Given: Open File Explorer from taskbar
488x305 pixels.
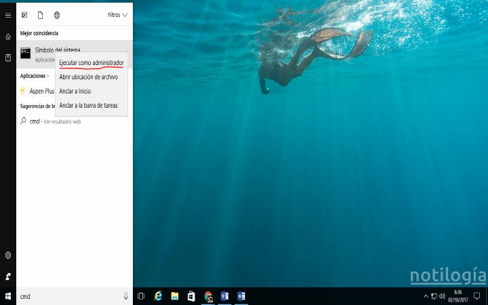Looking at the screenshot, I should (175, 296).
